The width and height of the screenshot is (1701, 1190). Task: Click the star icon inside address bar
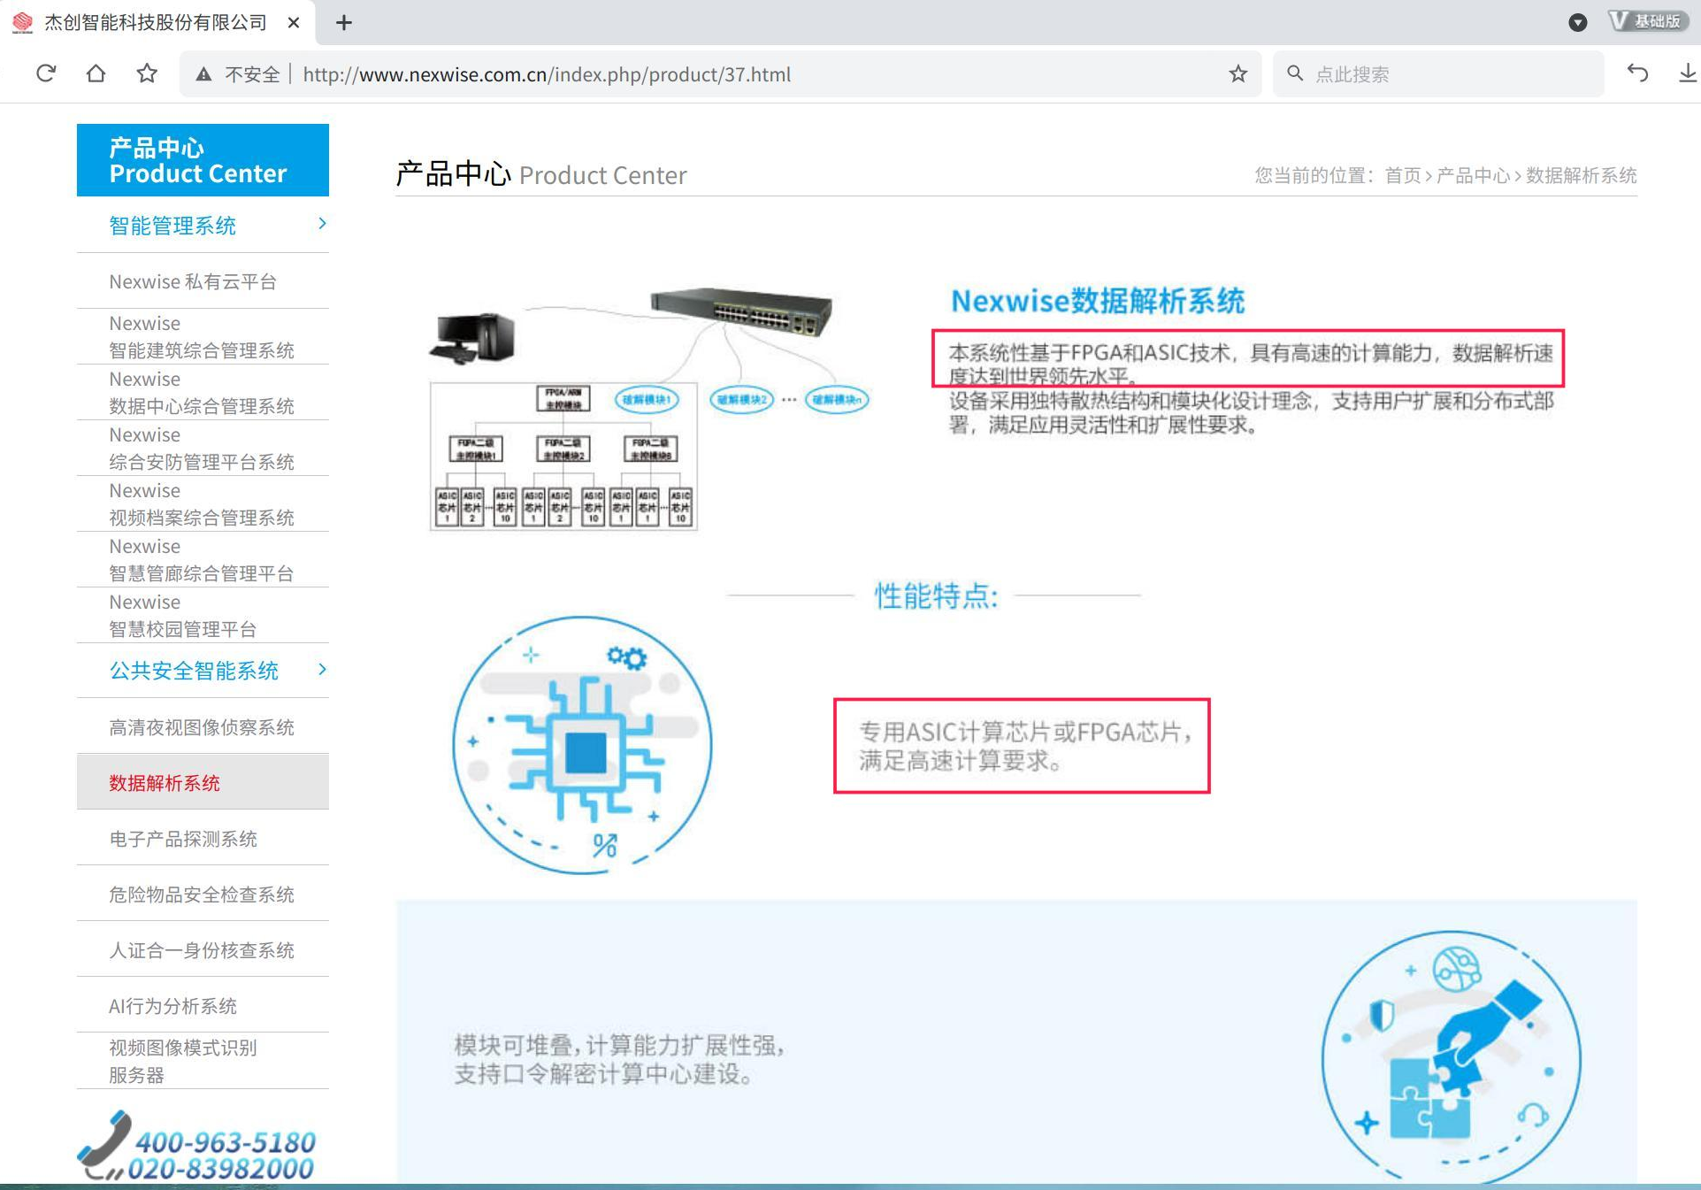pos(1237,74)
